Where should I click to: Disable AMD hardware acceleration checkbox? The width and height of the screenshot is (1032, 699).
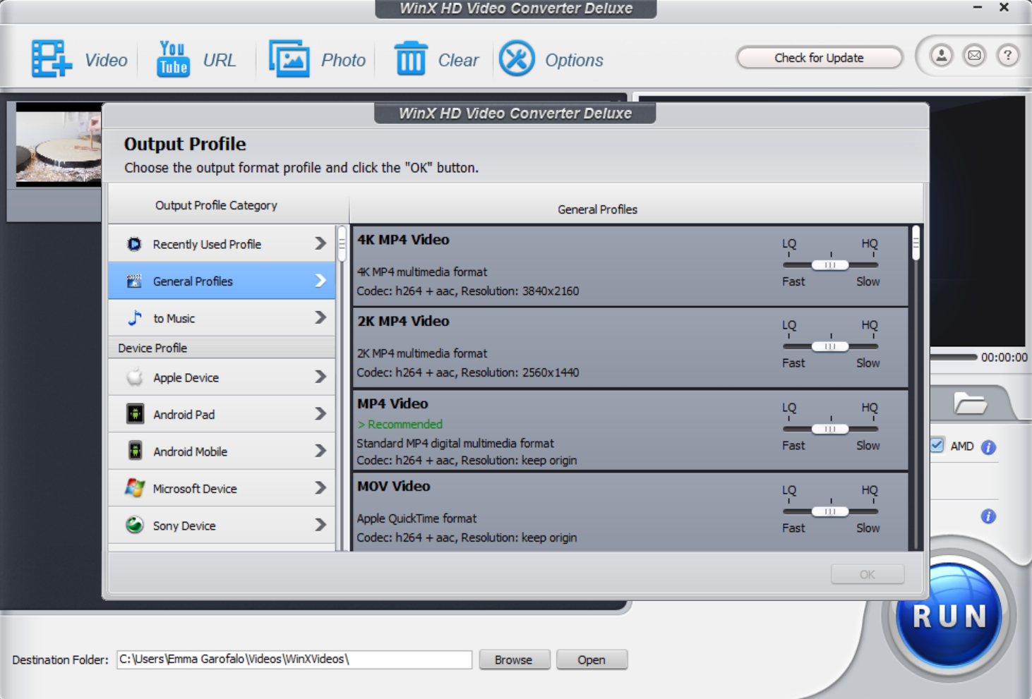coord(936,444)
